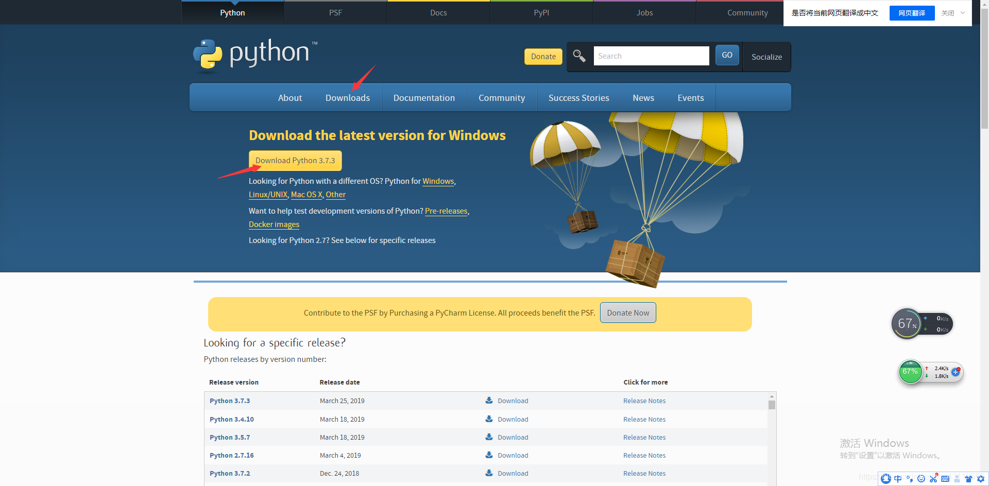
Task: Open the Mac OS X link
Action: click(306, 195)
